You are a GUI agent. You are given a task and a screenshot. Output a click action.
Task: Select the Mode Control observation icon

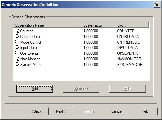pos(17,42)
